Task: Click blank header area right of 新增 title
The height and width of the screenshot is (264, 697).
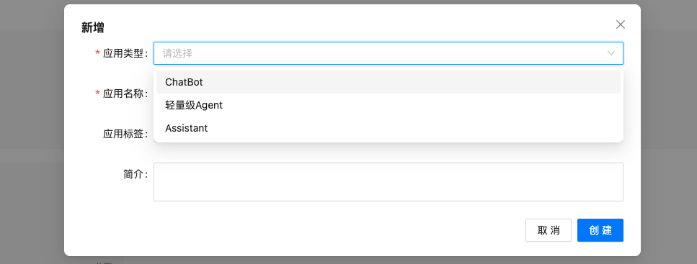Action: 355,27
